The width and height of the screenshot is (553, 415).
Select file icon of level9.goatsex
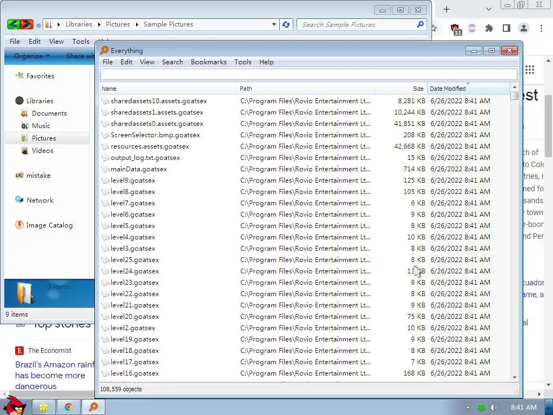(x=105, y=180)
